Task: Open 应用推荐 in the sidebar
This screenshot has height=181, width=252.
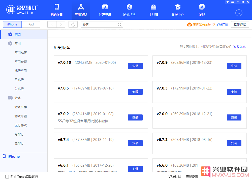Action: [21, 53]
